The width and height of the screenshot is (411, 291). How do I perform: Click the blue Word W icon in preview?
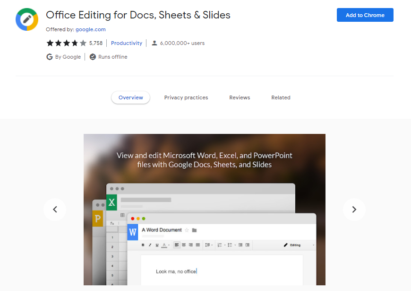(133, 232)
